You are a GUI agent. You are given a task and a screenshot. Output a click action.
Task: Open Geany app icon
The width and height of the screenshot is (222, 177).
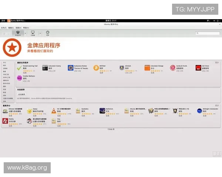click(30, 111)
